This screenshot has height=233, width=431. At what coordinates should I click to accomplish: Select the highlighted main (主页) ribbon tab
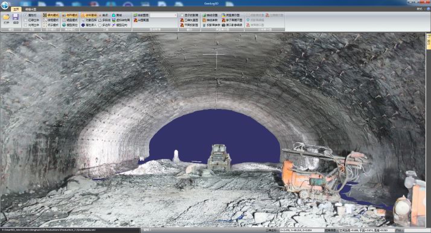point(16,9)
